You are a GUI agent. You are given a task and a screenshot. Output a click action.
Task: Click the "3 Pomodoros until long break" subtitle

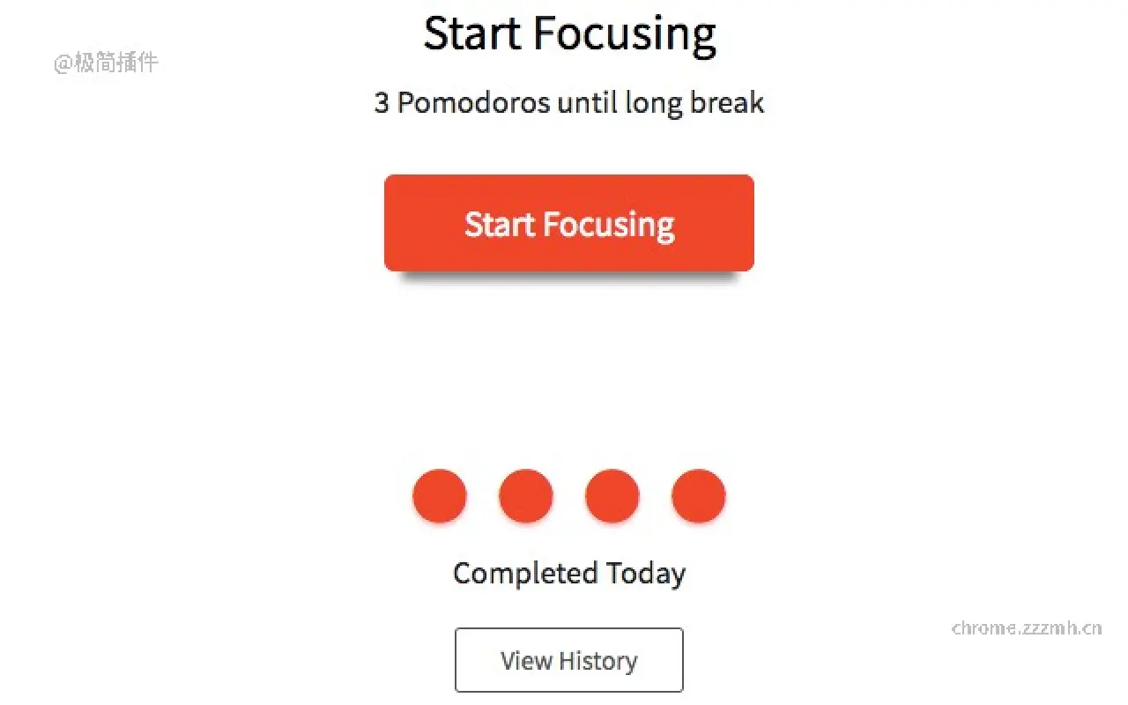[x=569, y=103]
